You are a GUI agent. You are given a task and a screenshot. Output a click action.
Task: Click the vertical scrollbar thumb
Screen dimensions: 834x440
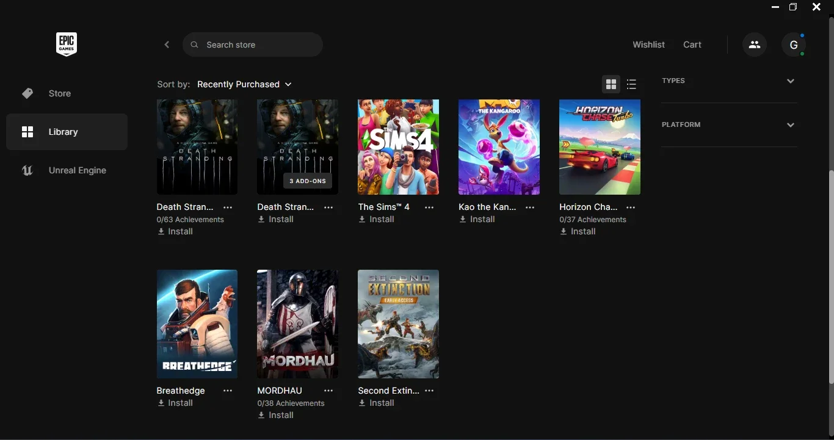(x=831, y=276)
